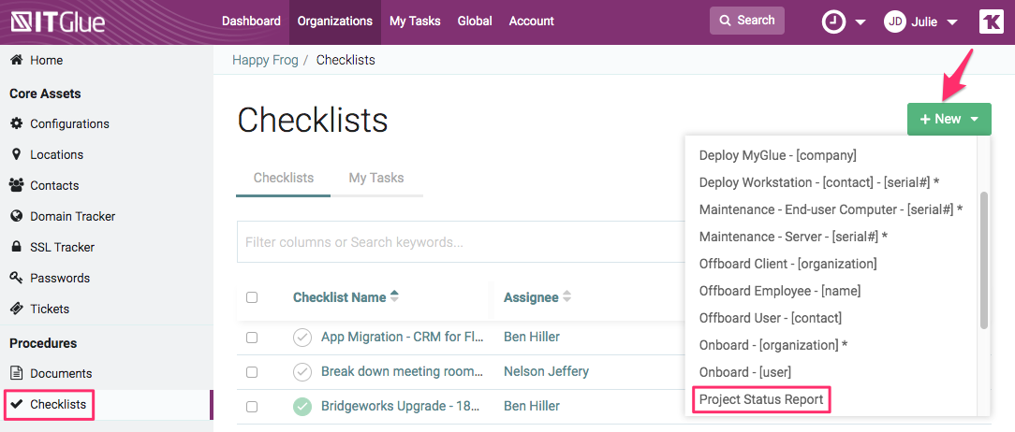
Task: Click the Configurations gear icon
Action: click(x=16, y=123)
